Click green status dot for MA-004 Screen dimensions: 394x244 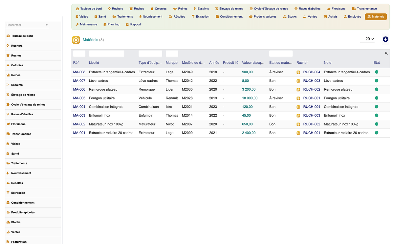[377, 107]
